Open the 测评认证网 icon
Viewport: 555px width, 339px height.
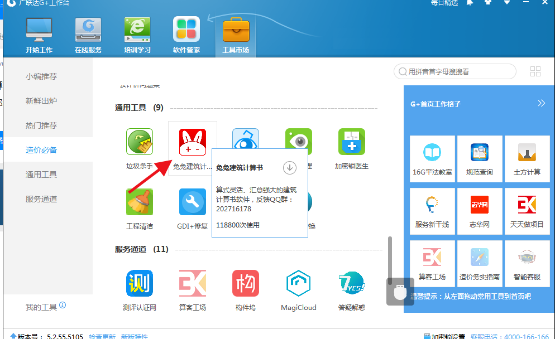click(140, 283)
